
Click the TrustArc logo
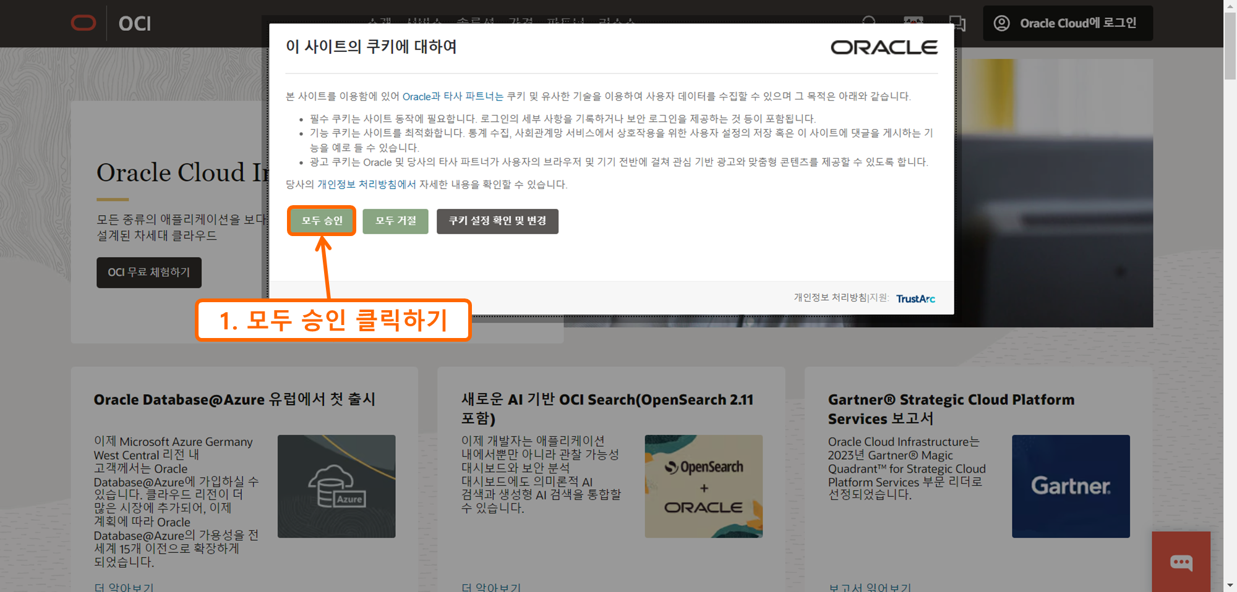tap(915, 298)
